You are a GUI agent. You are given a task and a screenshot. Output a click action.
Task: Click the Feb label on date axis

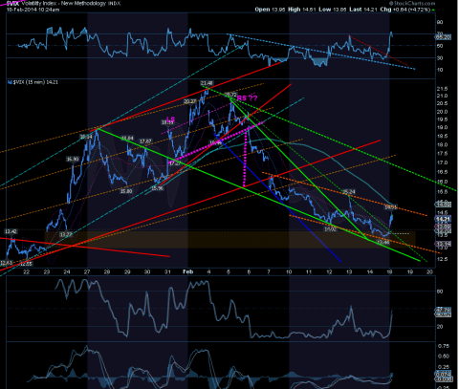(188, 271)
